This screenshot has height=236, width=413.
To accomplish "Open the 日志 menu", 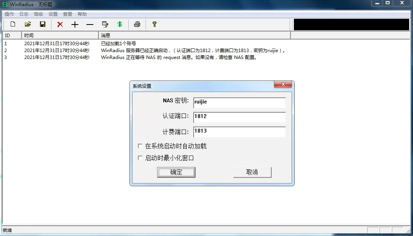I will [x=24, y=14].
